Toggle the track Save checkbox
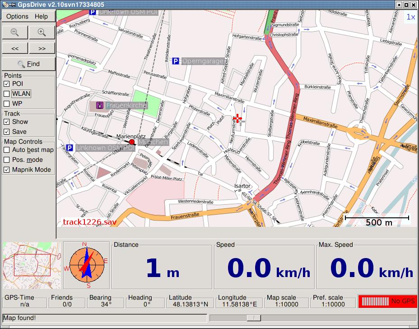This screenshot has width=419, height=329. coord(7,132)
